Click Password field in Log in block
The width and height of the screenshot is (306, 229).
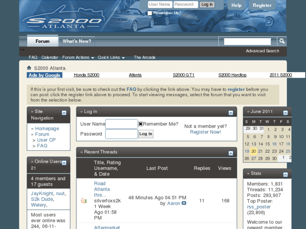click(122, 134)
